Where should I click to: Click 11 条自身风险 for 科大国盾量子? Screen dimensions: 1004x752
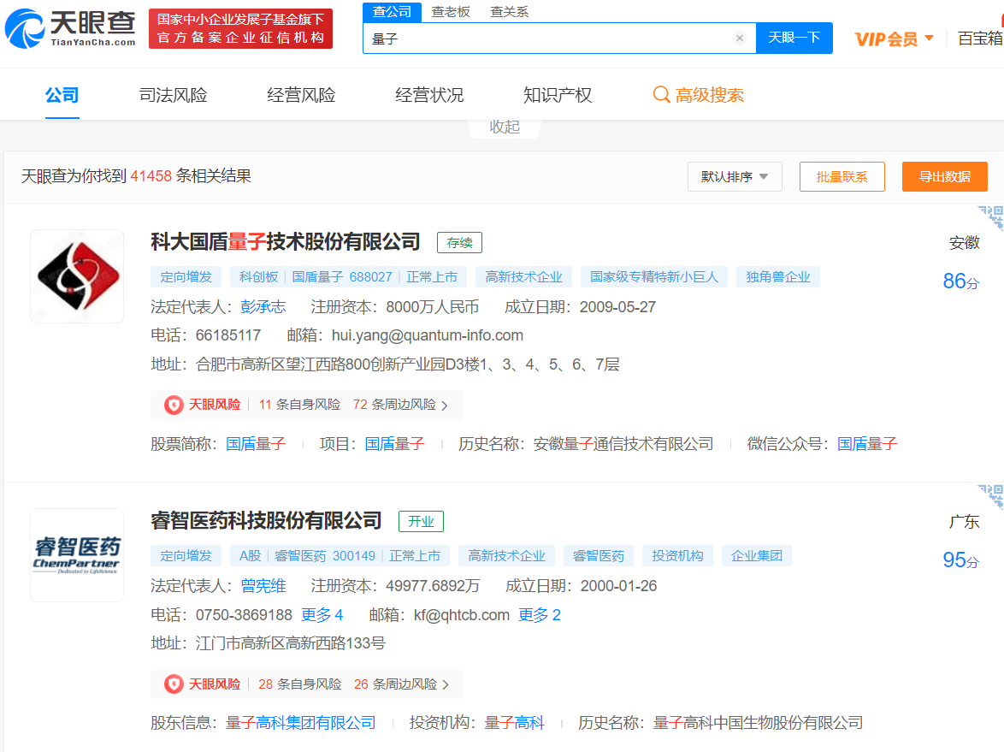[x=299, y=405]
